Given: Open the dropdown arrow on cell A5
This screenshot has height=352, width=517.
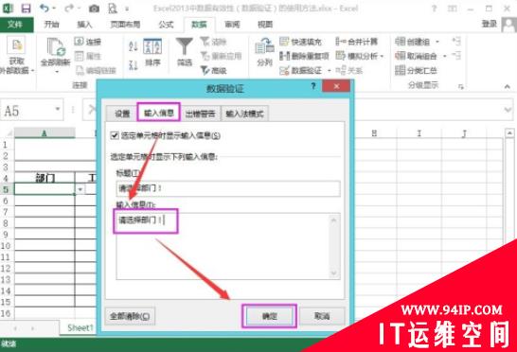Looking at the screenshot, I should pyautogui.click(x=80, y=189).
